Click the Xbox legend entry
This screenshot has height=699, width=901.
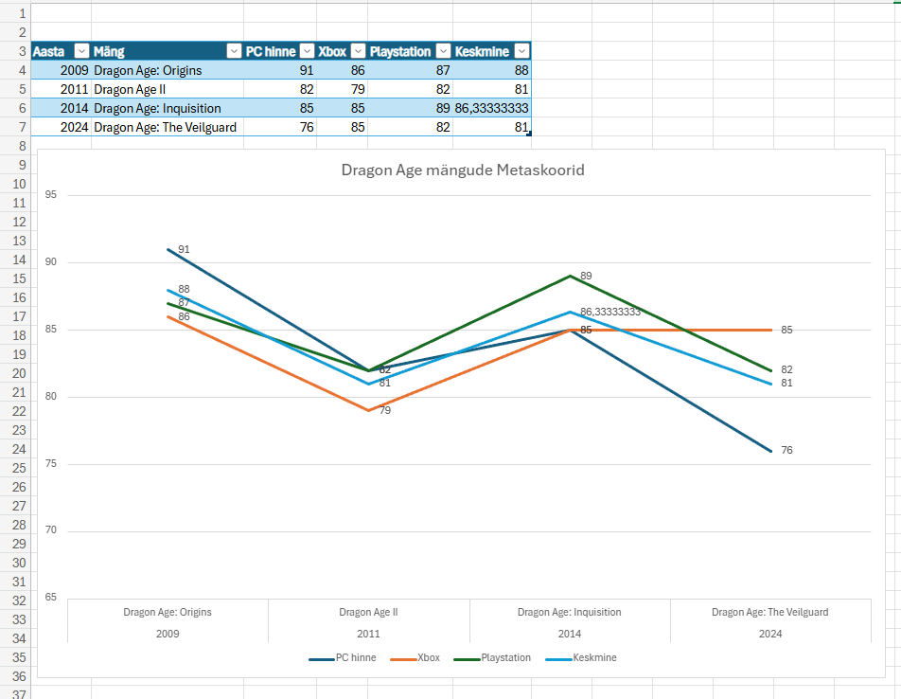click(415, 657)
